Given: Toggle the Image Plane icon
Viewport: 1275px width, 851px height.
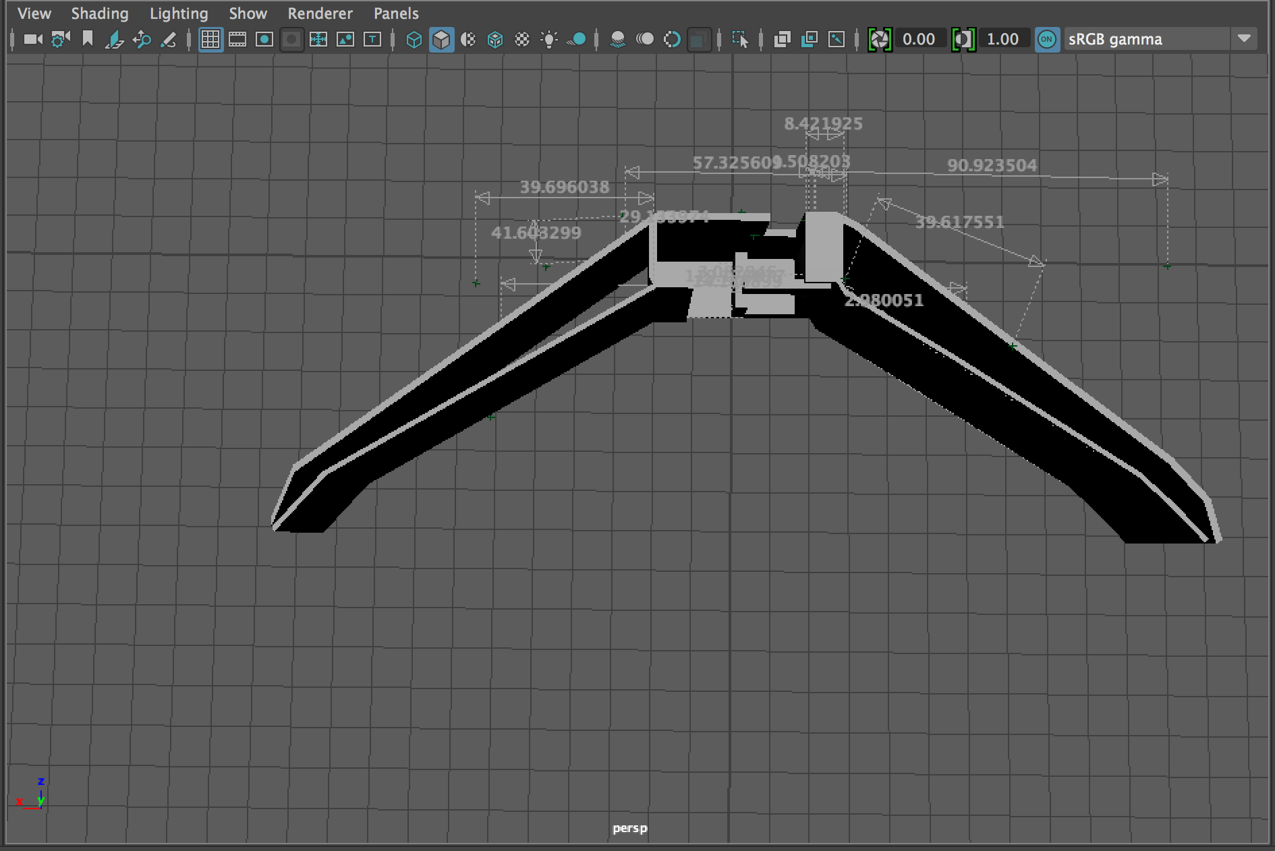Looking at the screenshot, I should click(115, 40).
